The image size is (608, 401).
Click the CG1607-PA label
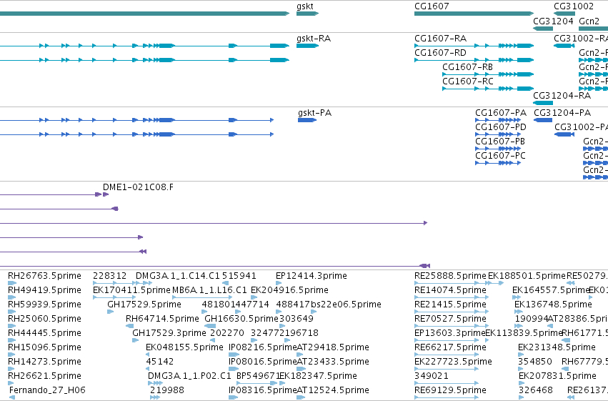(x=501, y=113)
